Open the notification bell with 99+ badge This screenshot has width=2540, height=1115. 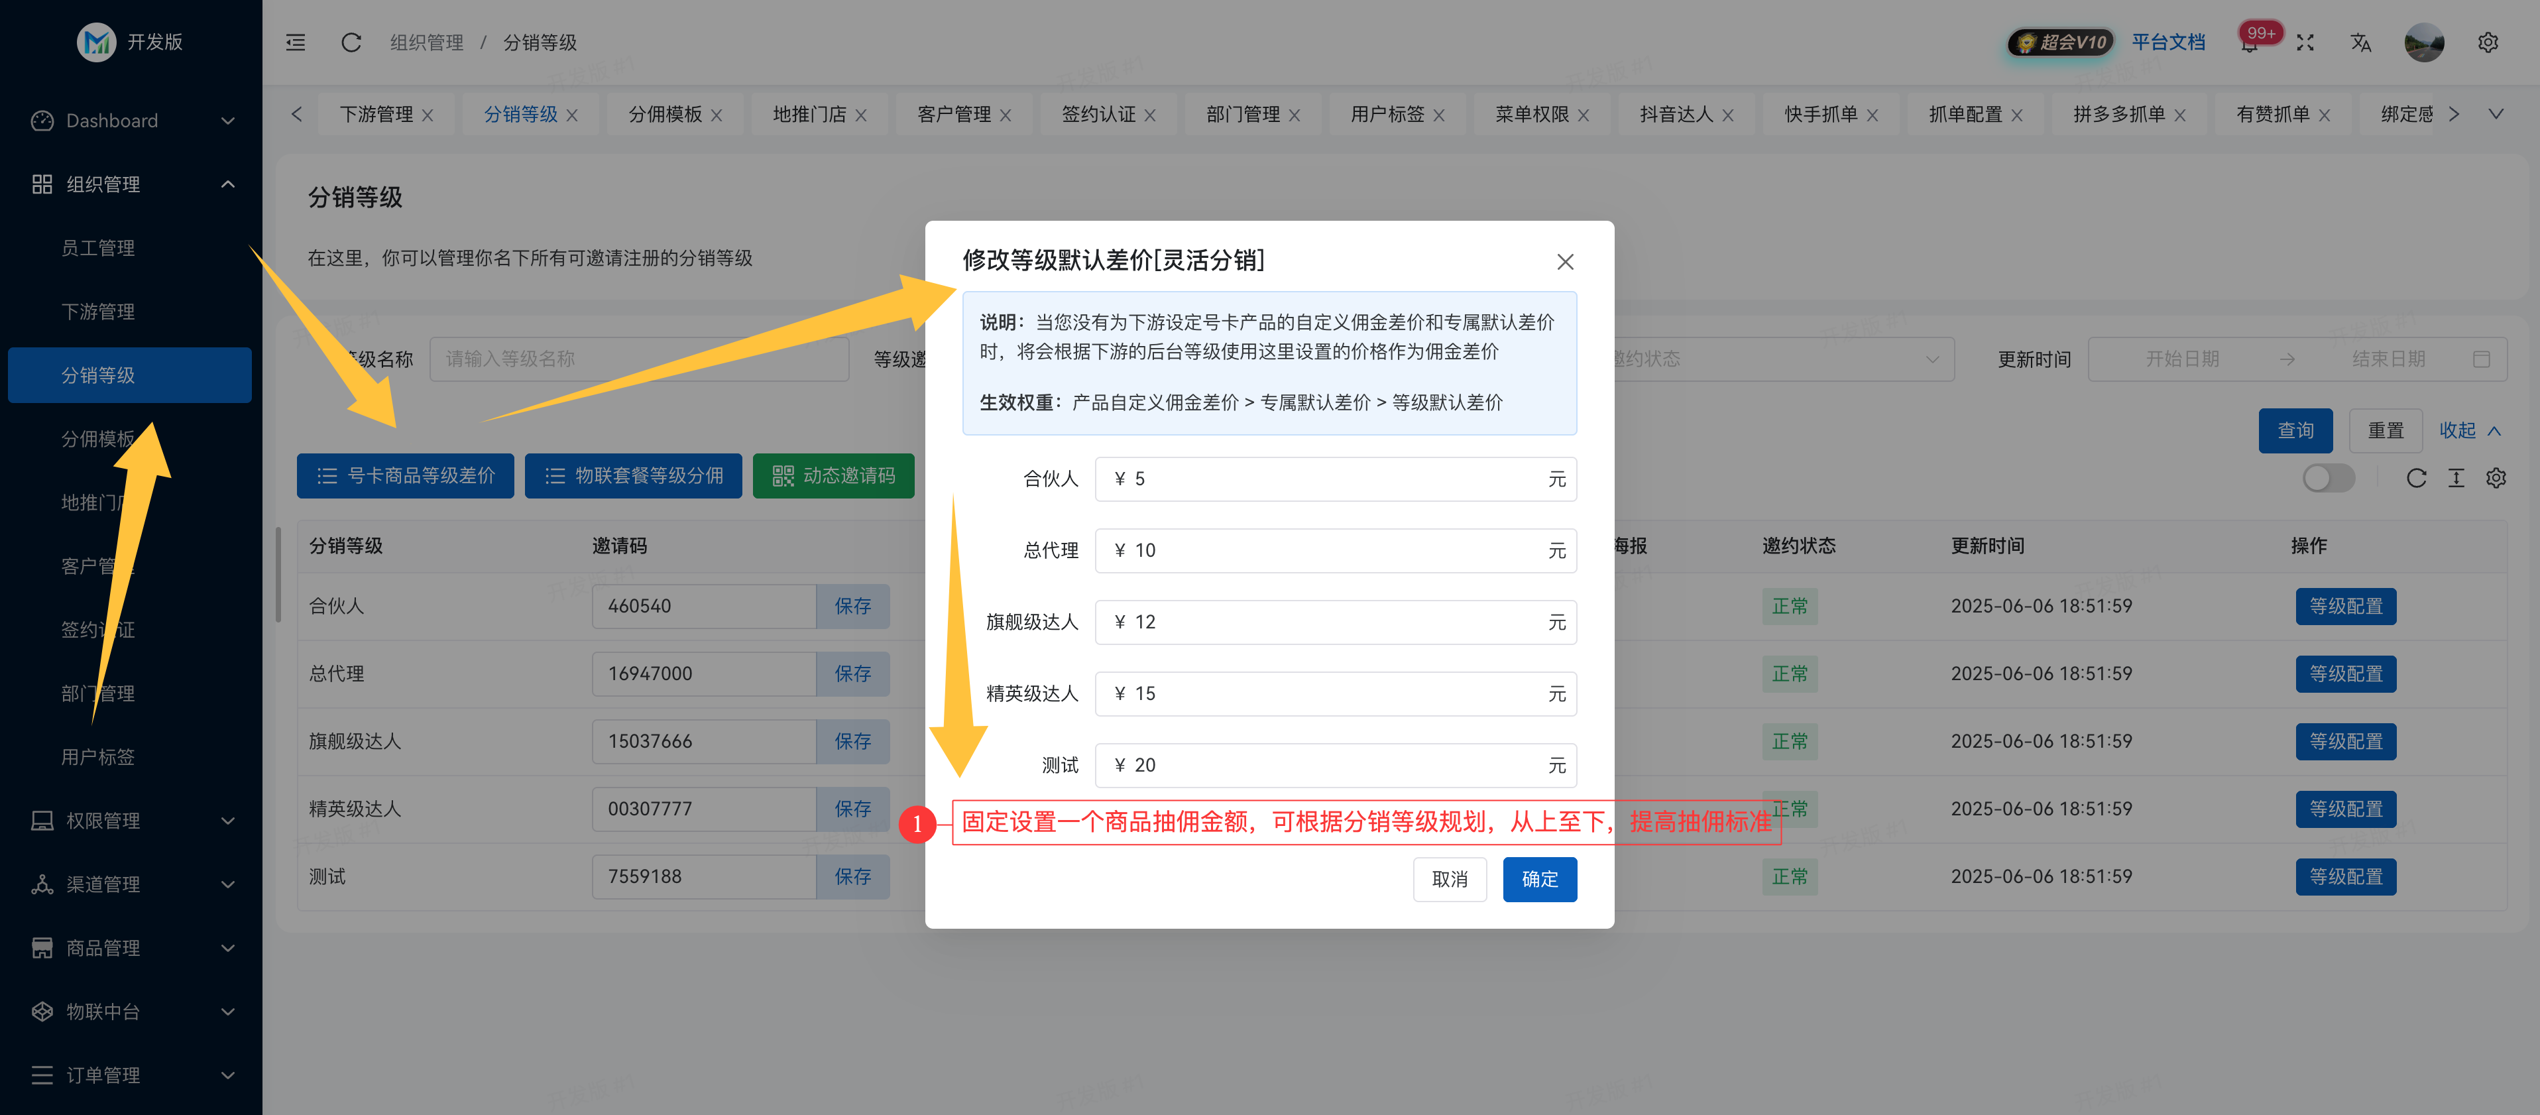pos(2249,43)
